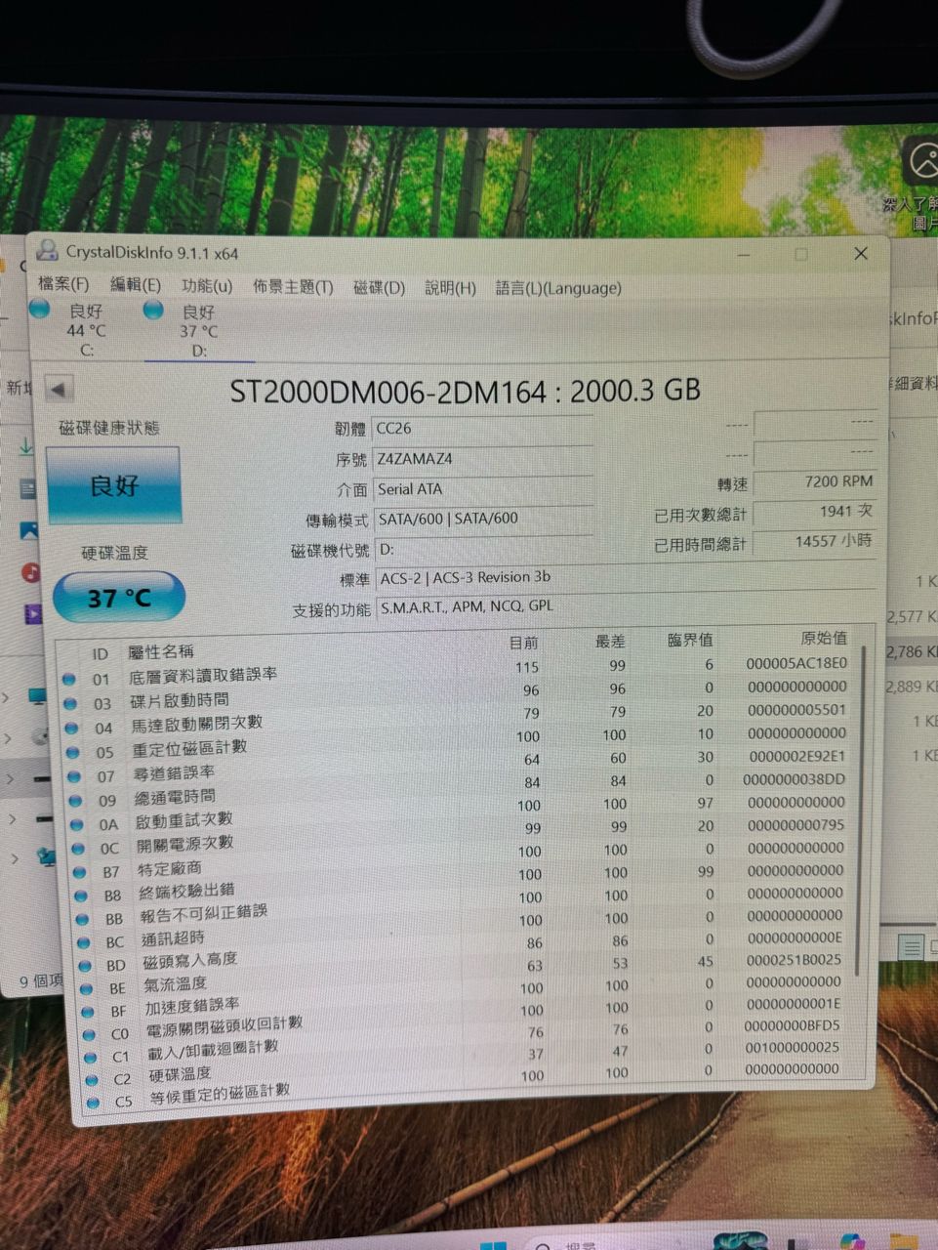The height and width of the screenshot is (1250, 938).
Task: Open the 佈景主題(T) menu
Action: (293, 287)
